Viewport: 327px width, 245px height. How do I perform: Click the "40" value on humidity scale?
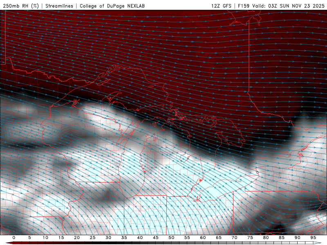(140, 238)
